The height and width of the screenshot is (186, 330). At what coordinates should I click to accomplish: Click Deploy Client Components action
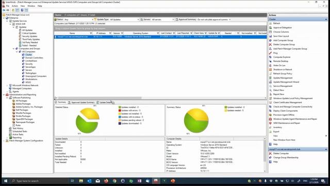point(285,111)
